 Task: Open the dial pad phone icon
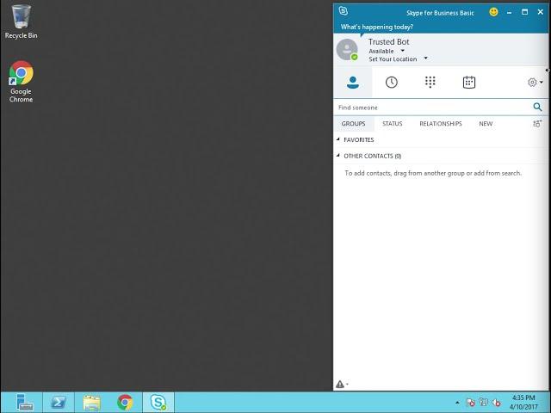point(430,83)
